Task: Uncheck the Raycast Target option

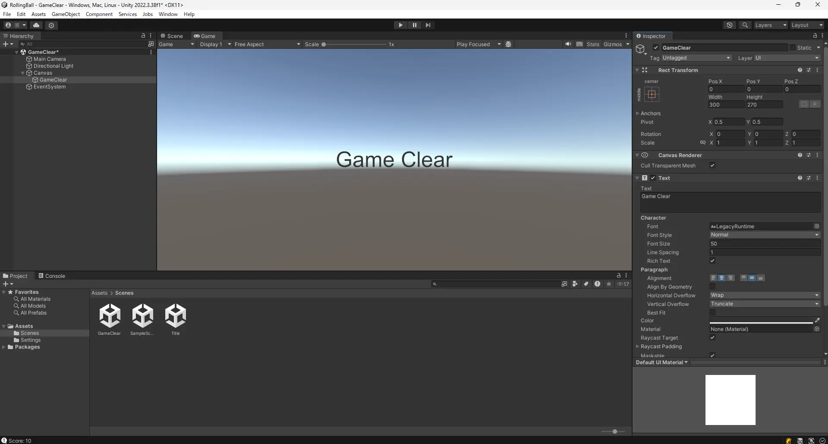Action: pos(712,338)
